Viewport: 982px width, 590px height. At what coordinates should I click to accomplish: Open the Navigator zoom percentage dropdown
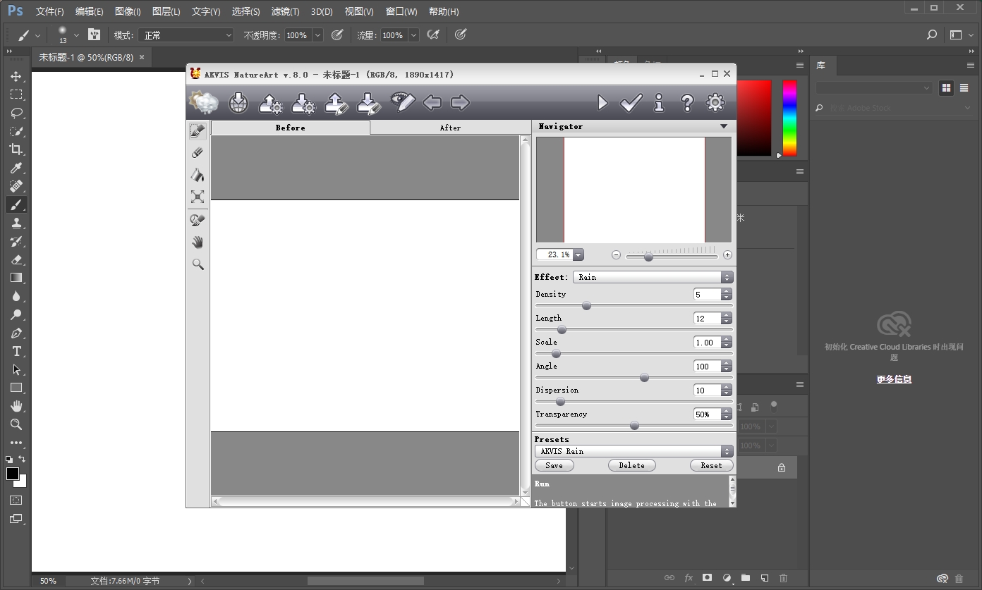point(578,254)
